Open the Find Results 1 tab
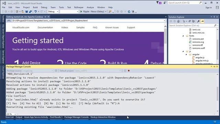 pos(56,117)
